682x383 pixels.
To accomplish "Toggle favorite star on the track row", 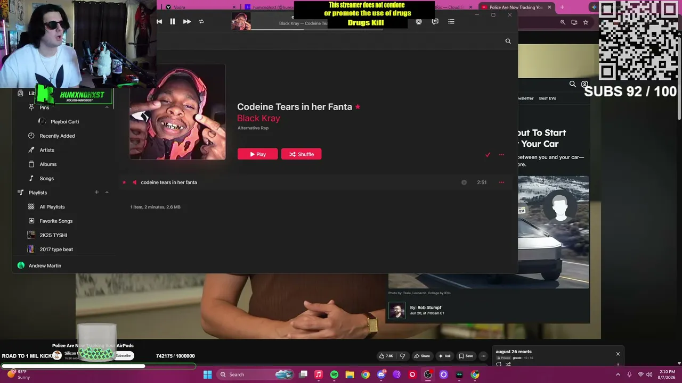I will [x=124, y=182].
